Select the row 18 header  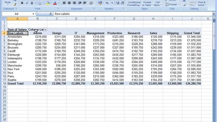tap(4, 84)
